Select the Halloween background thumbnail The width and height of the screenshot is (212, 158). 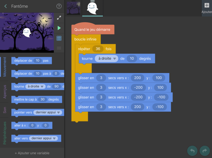73,8
